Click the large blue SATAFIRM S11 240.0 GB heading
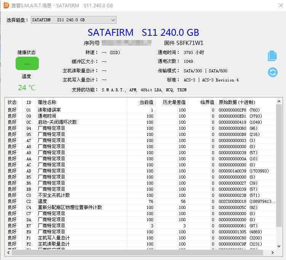 (143, 32)
